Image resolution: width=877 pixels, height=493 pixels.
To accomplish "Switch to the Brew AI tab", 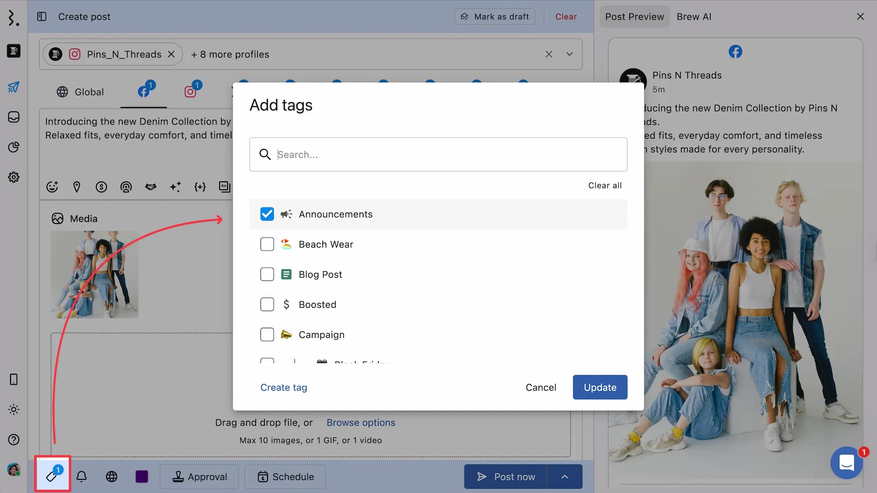I will (x=694, y=17).
